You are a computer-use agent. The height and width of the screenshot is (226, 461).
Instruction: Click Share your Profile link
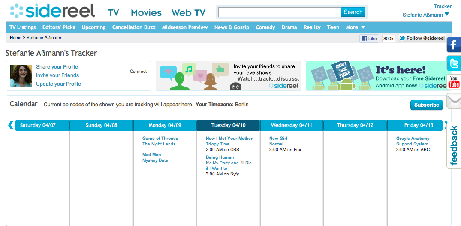click(57, 67)
